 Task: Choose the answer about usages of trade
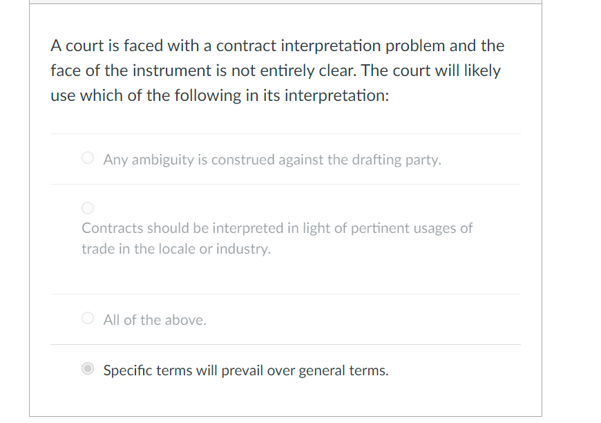[276, 238]
